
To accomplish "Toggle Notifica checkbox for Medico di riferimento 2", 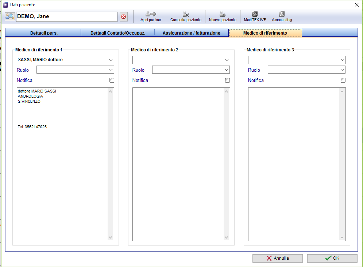I will (x=227, y=80).
